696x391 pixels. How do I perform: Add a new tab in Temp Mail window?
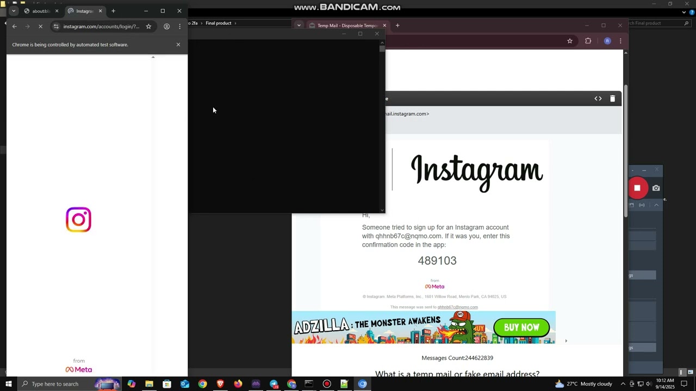[x=397, y=26]
